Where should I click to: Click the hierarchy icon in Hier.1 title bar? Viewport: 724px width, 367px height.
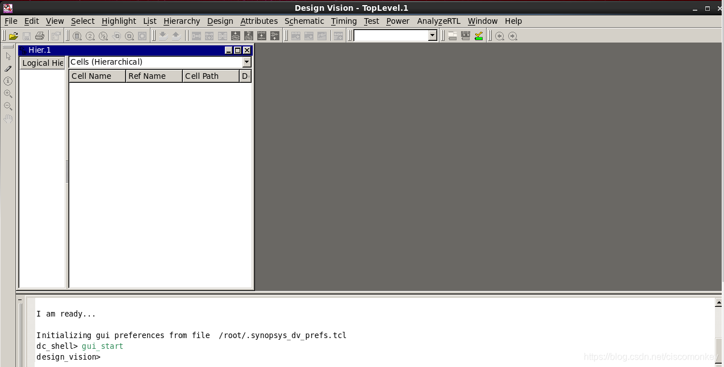click(23, 50)
